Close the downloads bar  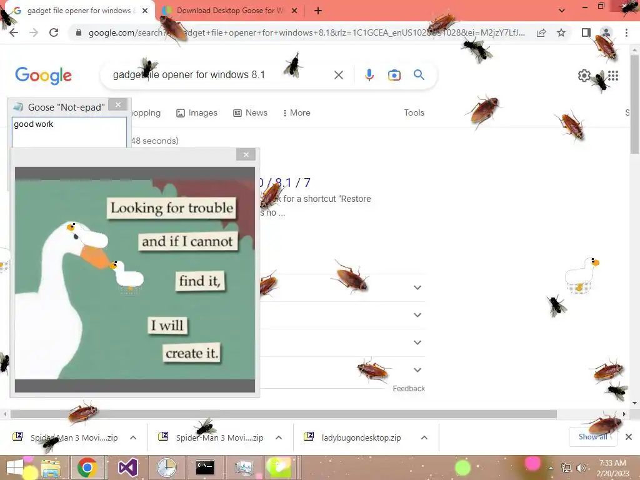tap(629, 437)
